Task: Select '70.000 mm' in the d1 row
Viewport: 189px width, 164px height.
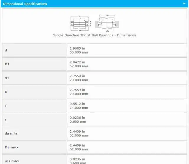Action: pyautogui.click(x=79, y=80)
